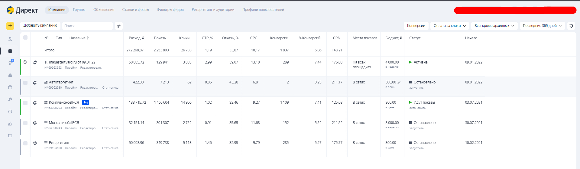
Task: Switch to the Группы tab
Action: click(79, 10)
